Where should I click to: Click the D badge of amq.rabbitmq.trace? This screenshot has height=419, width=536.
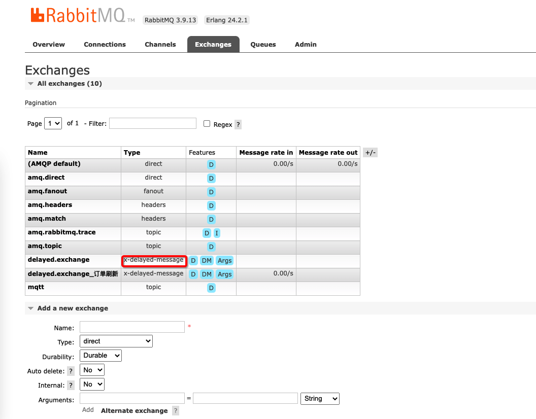pos(207,233)
